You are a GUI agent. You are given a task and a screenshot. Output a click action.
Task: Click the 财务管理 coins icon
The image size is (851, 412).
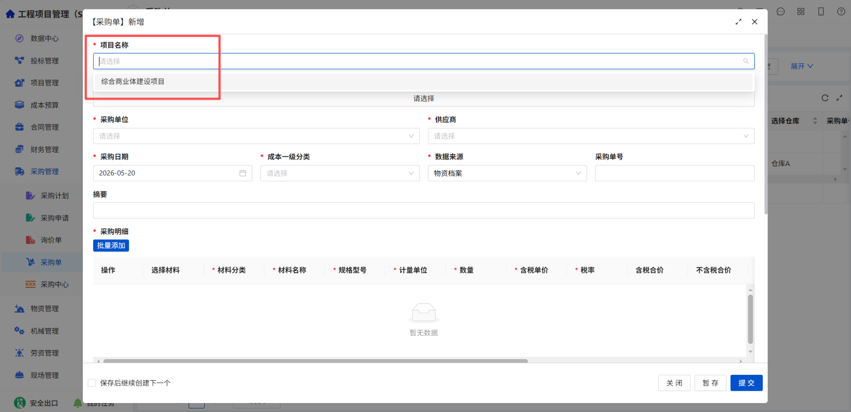[x=19, y=149]
